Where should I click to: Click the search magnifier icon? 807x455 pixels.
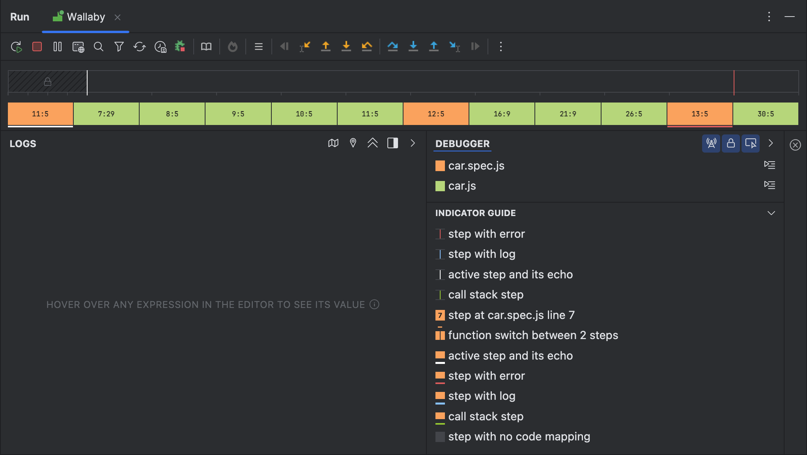[99, 47]
